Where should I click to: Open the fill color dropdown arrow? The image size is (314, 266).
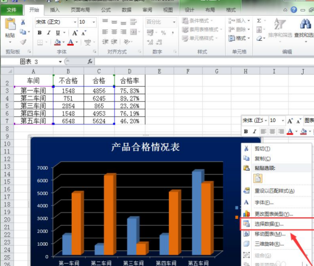(x=63, y=42)
